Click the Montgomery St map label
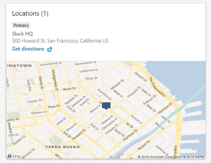211x163 pixels. (55, 80)
